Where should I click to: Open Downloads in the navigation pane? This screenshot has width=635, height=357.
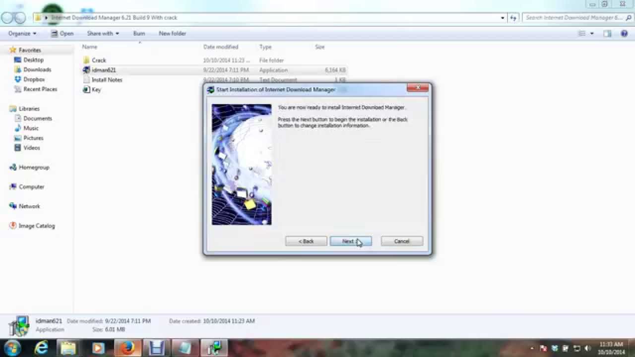(37, 70)
